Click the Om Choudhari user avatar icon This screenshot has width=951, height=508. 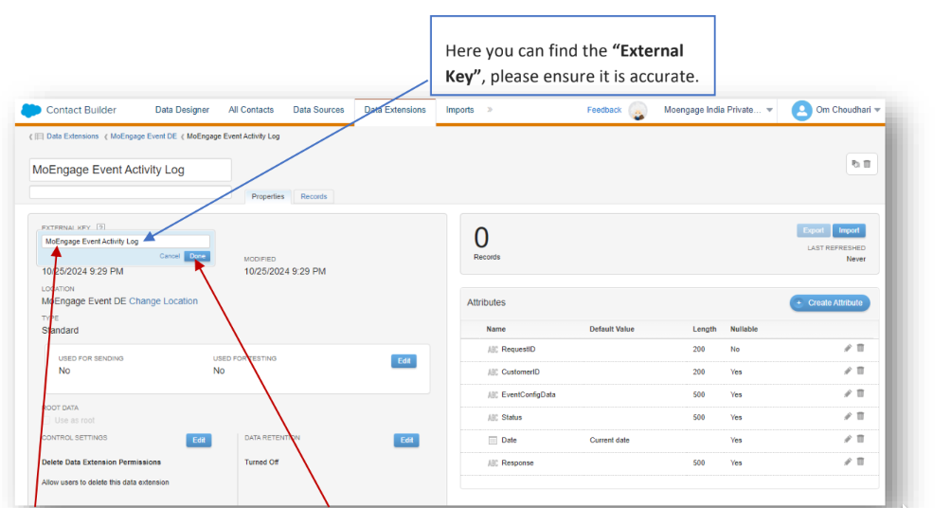(801, 111)
